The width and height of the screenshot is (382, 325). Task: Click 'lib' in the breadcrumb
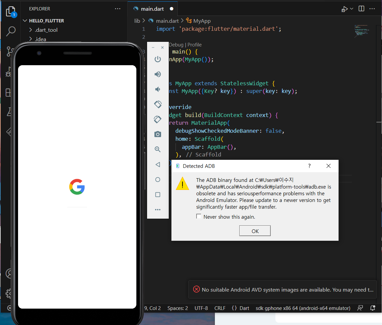point(137,21)
